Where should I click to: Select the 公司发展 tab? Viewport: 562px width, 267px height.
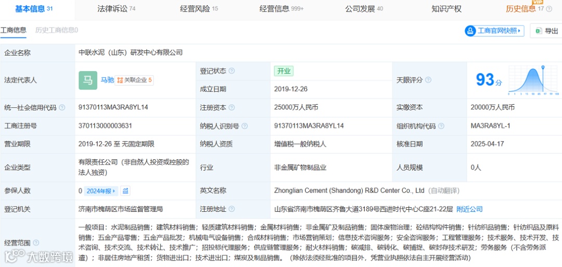pyautogui.click(x=364, y=9)
